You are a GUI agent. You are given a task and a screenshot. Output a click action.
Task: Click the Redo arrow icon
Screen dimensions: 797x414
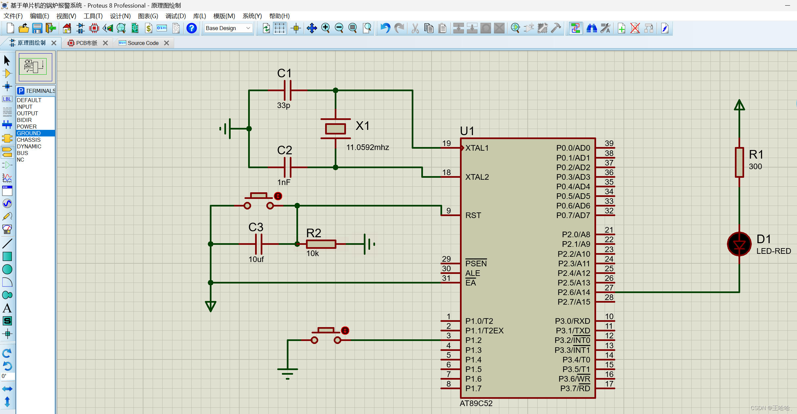[399, 28]
